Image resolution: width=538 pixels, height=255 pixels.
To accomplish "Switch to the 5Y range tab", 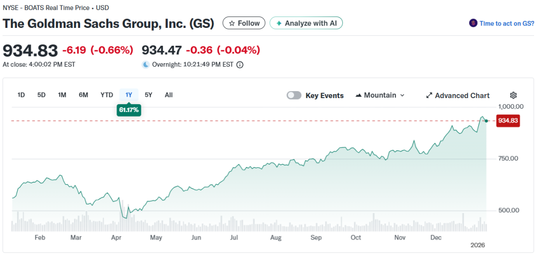I will (x=148, y=95).
